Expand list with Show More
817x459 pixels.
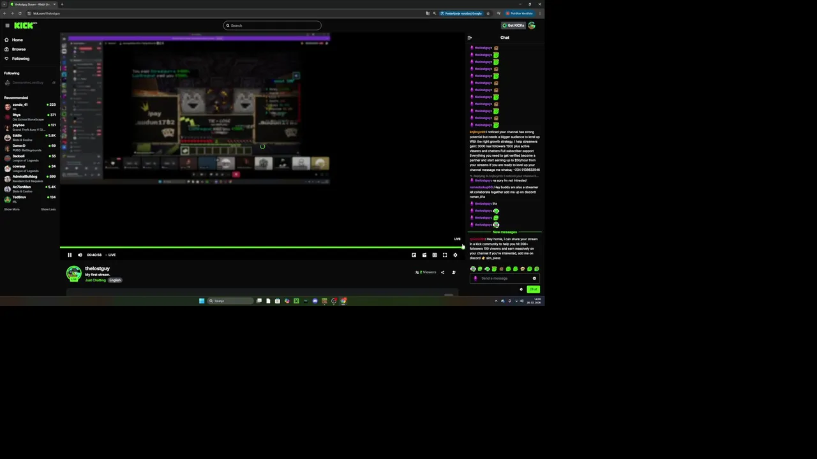[11, 209]
